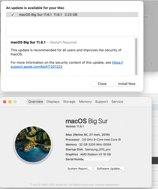
Task: Click the macOS Big Sur title in About window
Action: 87,121
